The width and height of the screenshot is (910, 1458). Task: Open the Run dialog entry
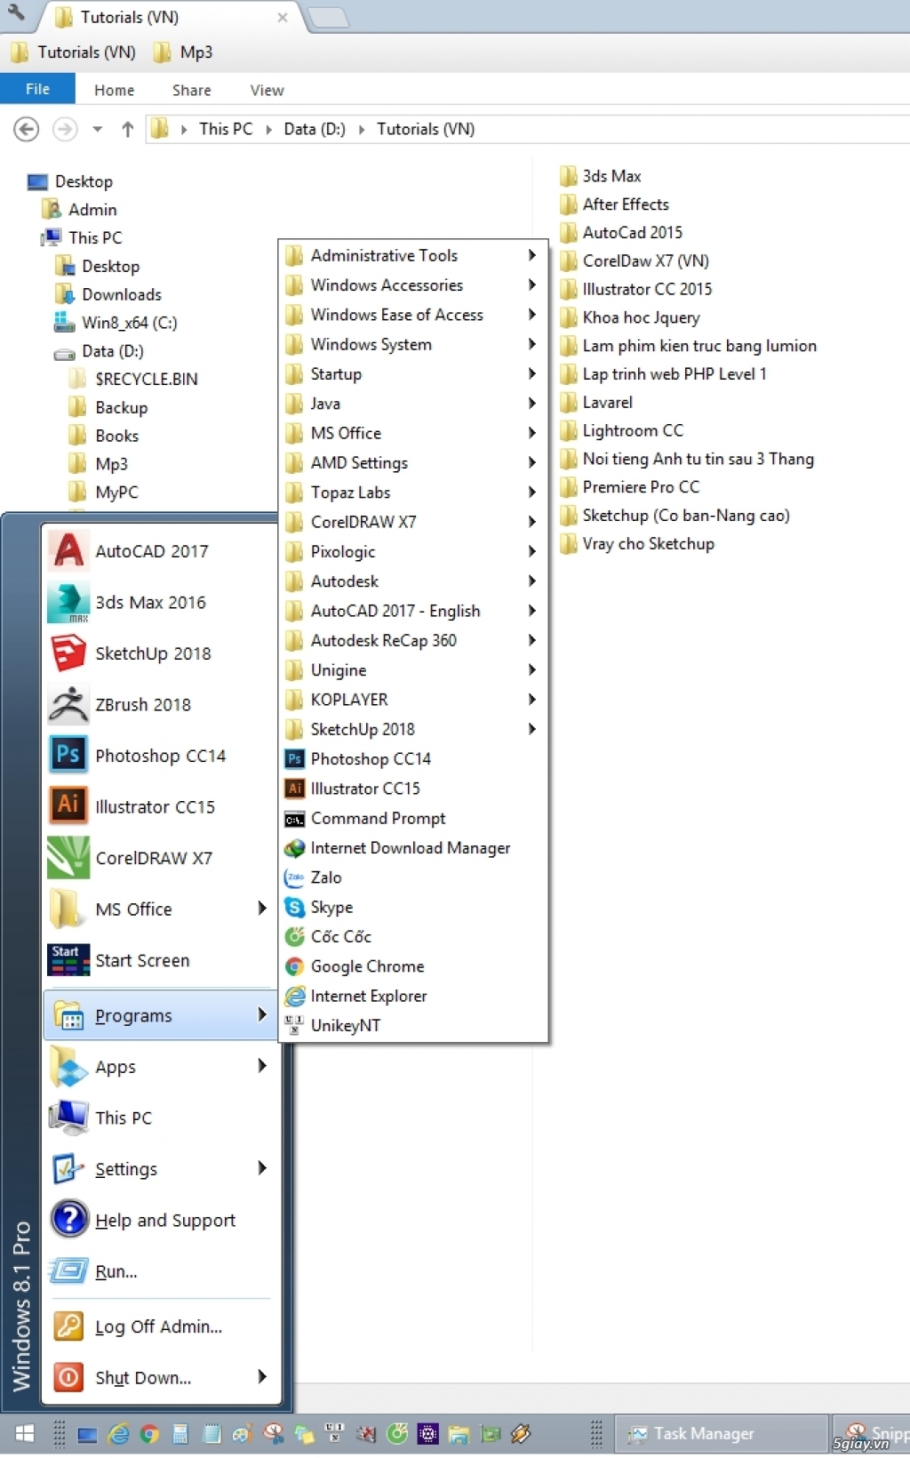click(160, 1271)
